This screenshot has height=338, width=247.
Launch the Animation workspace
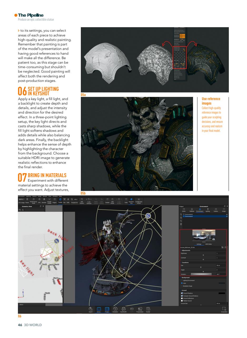pos(115,309)
